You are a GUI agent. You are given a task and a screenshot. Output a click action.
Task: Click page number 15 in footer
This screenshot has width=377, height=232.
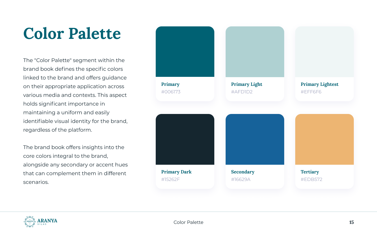(351, 222)
